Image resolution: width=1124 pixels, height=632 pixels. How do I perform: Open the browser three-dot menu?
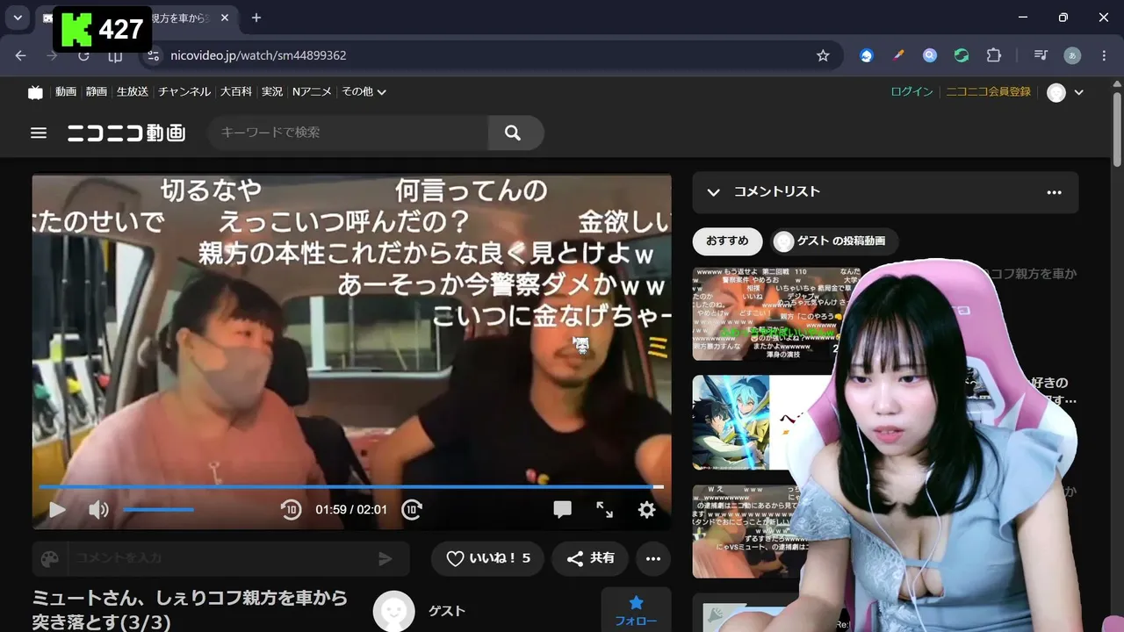pos(1104,55)
